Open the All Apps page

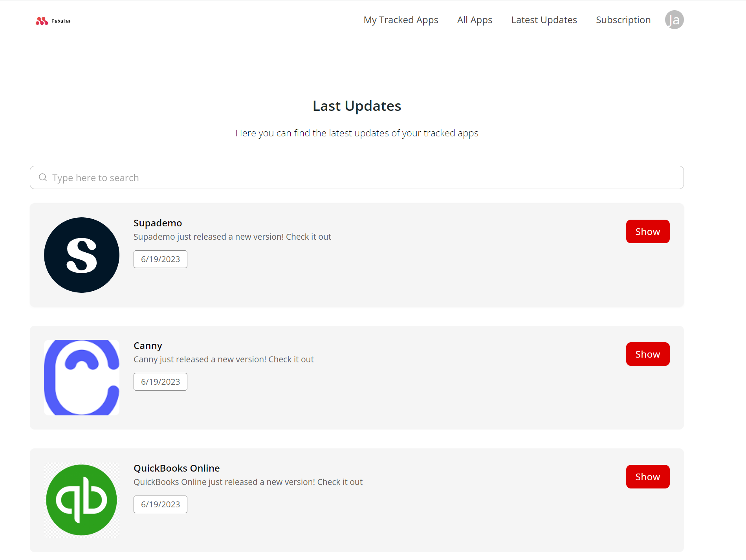point(475,20)
